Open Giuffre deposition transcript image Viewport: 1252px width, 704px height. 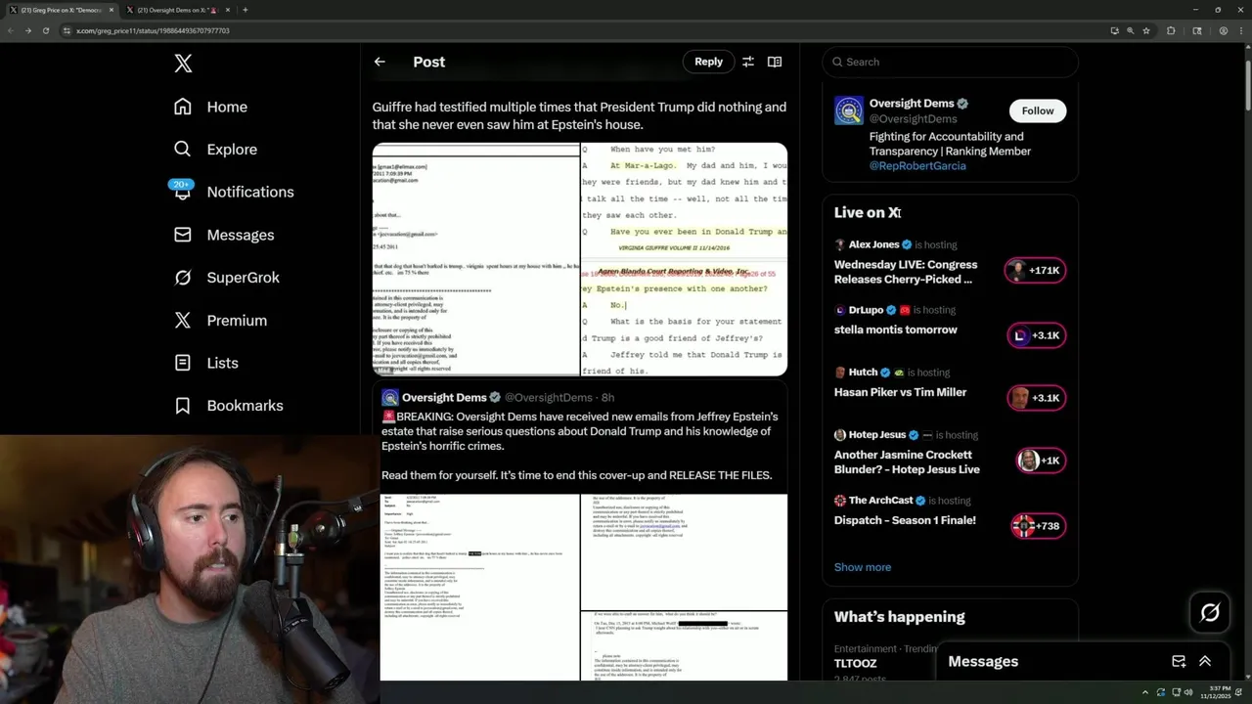click(685, 260)
